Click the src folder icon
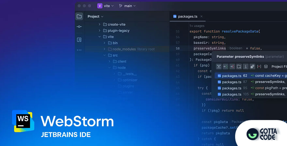The image size is (287, 146). pyautogui.click(x=110, y=55)
